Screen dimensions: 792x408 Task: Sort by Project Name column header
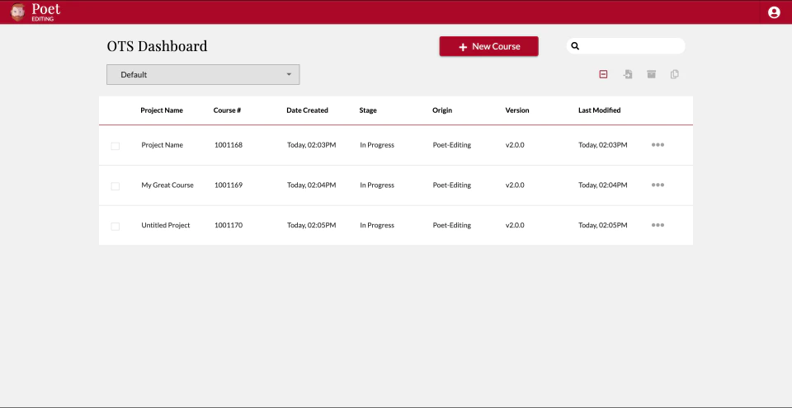coord(162,110)
